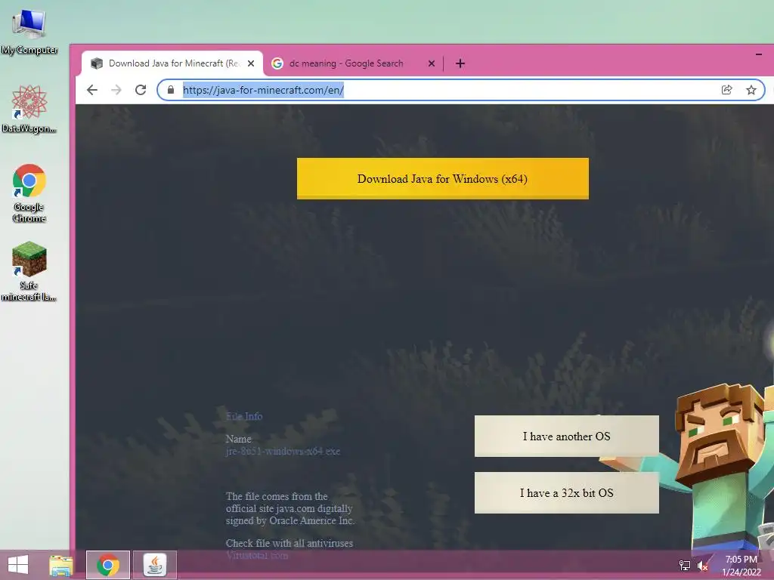Screen dimensions: 774x580
Task: Open the File Info link
Action: [x=244, y=416]
